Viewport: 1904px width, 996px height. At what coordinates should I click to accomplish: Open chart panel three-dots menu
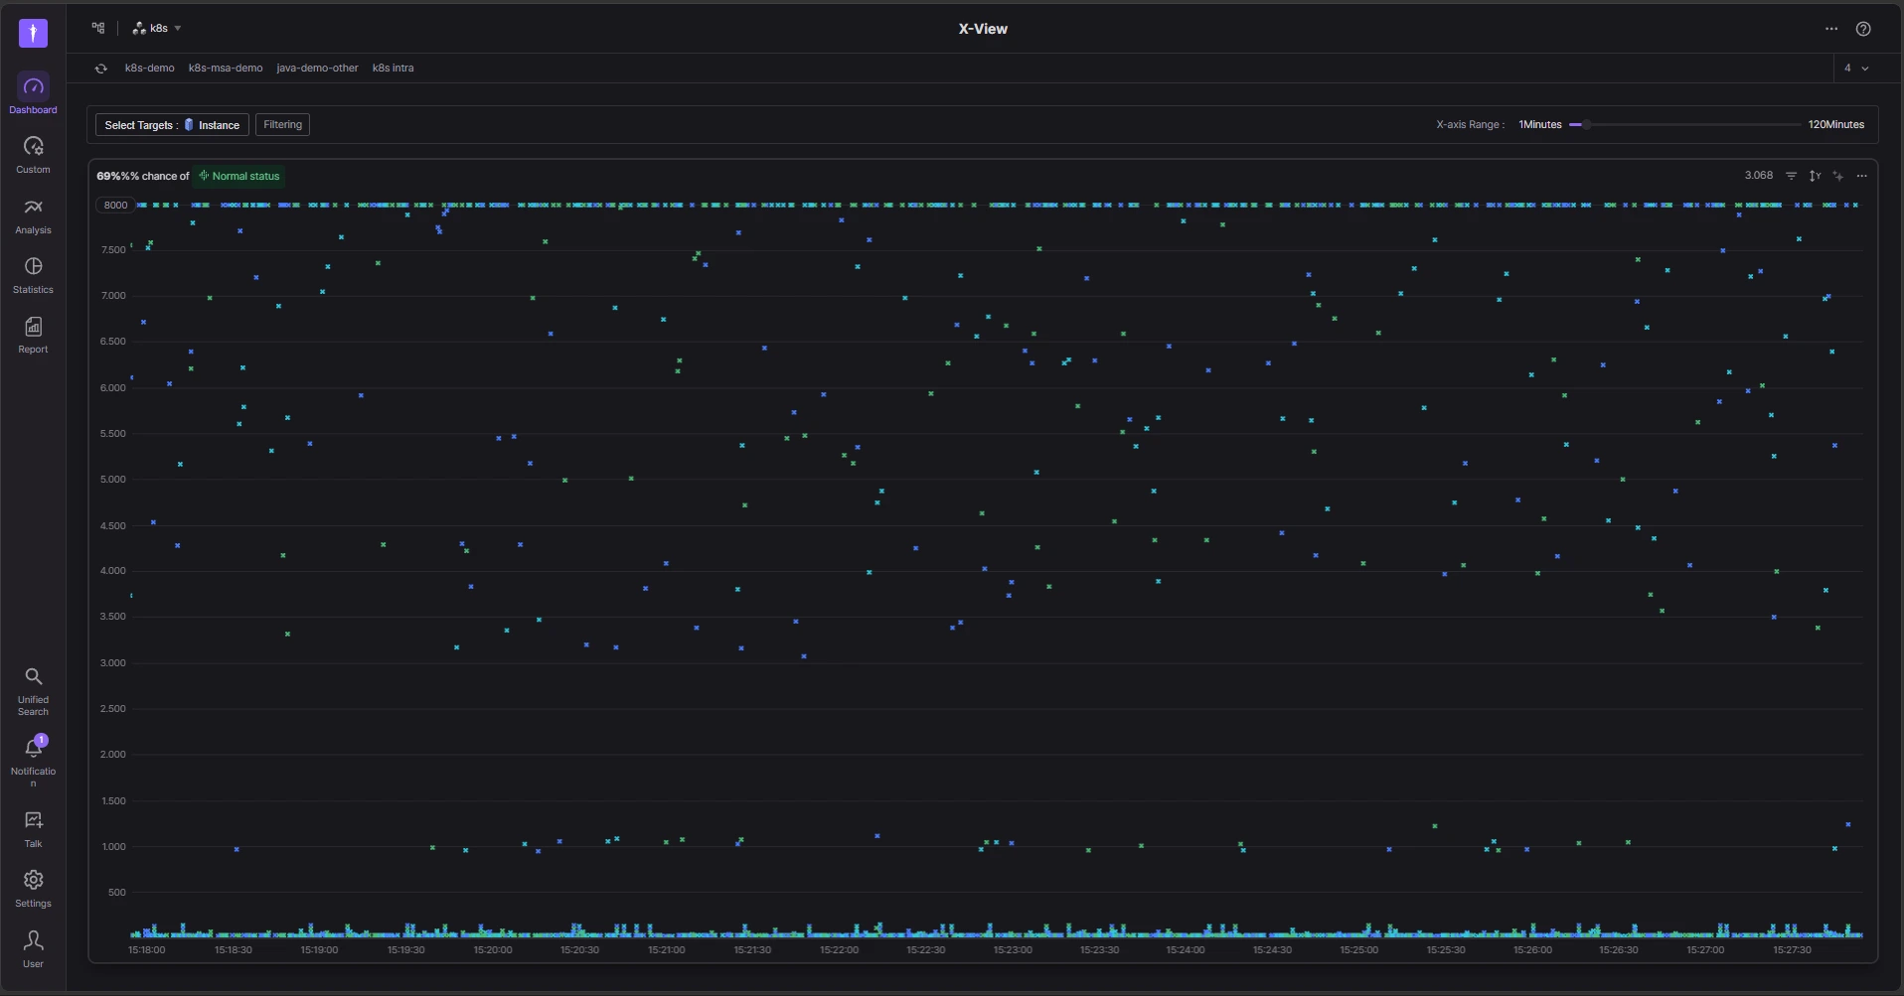coord(1862,176)
